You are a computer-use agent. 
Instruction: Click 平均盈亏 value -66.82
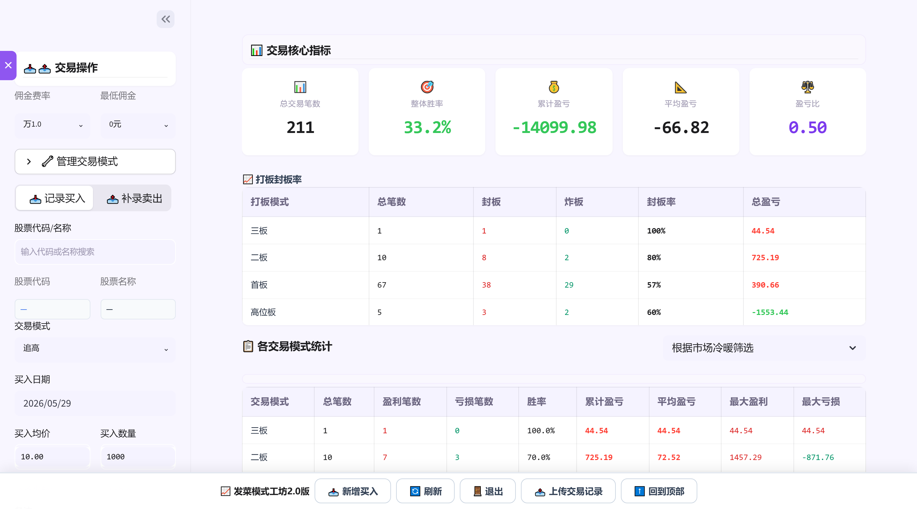click(681, 127)
